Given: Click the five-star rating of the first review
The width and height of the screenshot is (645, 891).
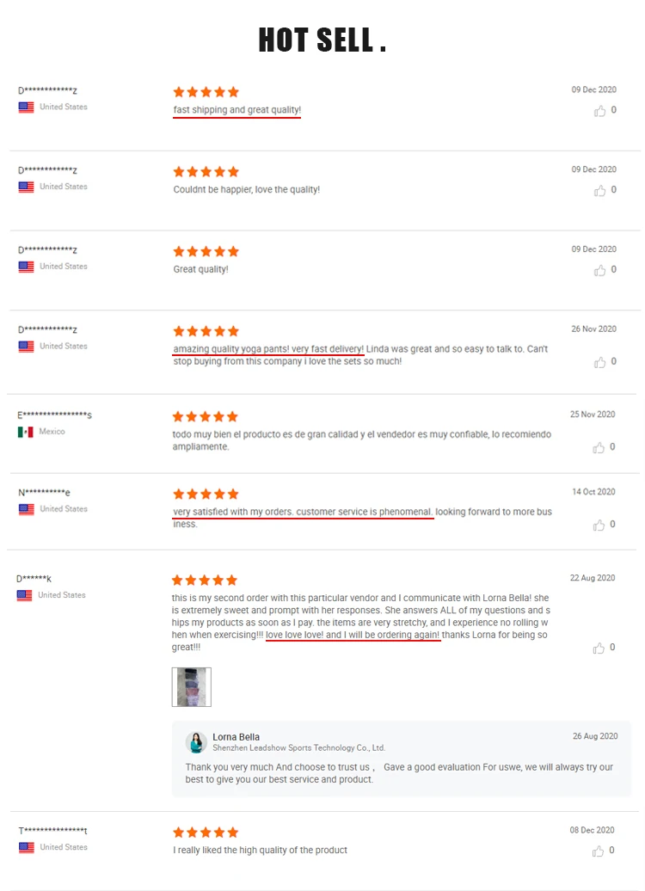Looking at the screenshot, I should pos(206,92).
